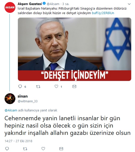Click the @Aksam handle in header

coord(53,4)
